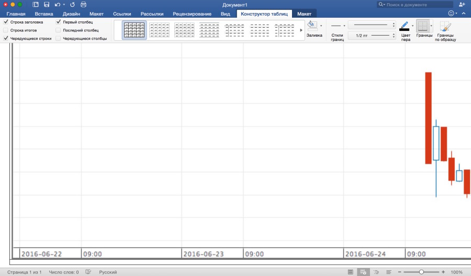The width and height of the screenshot is (471, 276).
Task: Switch to the Вставка ribbon tab
Action: pyautogui.click(x=43, y=14)
